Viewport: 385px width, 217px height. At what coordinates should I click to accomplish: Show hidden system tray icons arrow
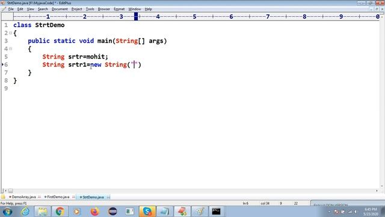pos(329,212)
